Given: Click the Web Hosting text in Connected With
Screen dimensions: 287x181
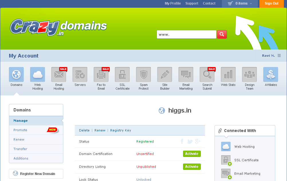Looking at the screenshot, I should [x=245, y=147].
